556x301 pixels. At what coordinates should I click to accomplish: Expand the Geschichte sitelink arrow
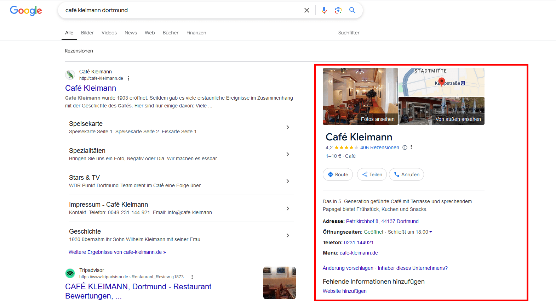pos(288,235)
